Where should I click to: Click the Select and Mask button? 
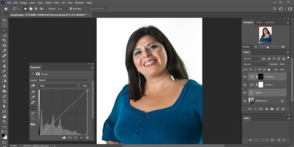tap(97, 9)
